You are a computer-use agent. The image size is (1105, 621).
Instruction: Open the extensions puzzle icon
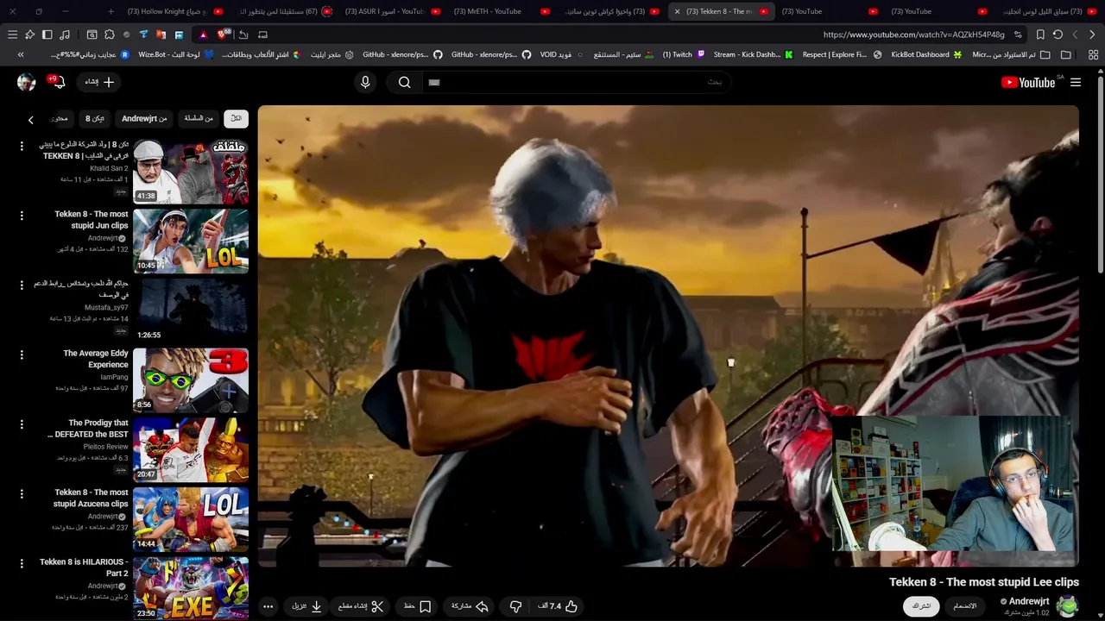coord(110,34)
